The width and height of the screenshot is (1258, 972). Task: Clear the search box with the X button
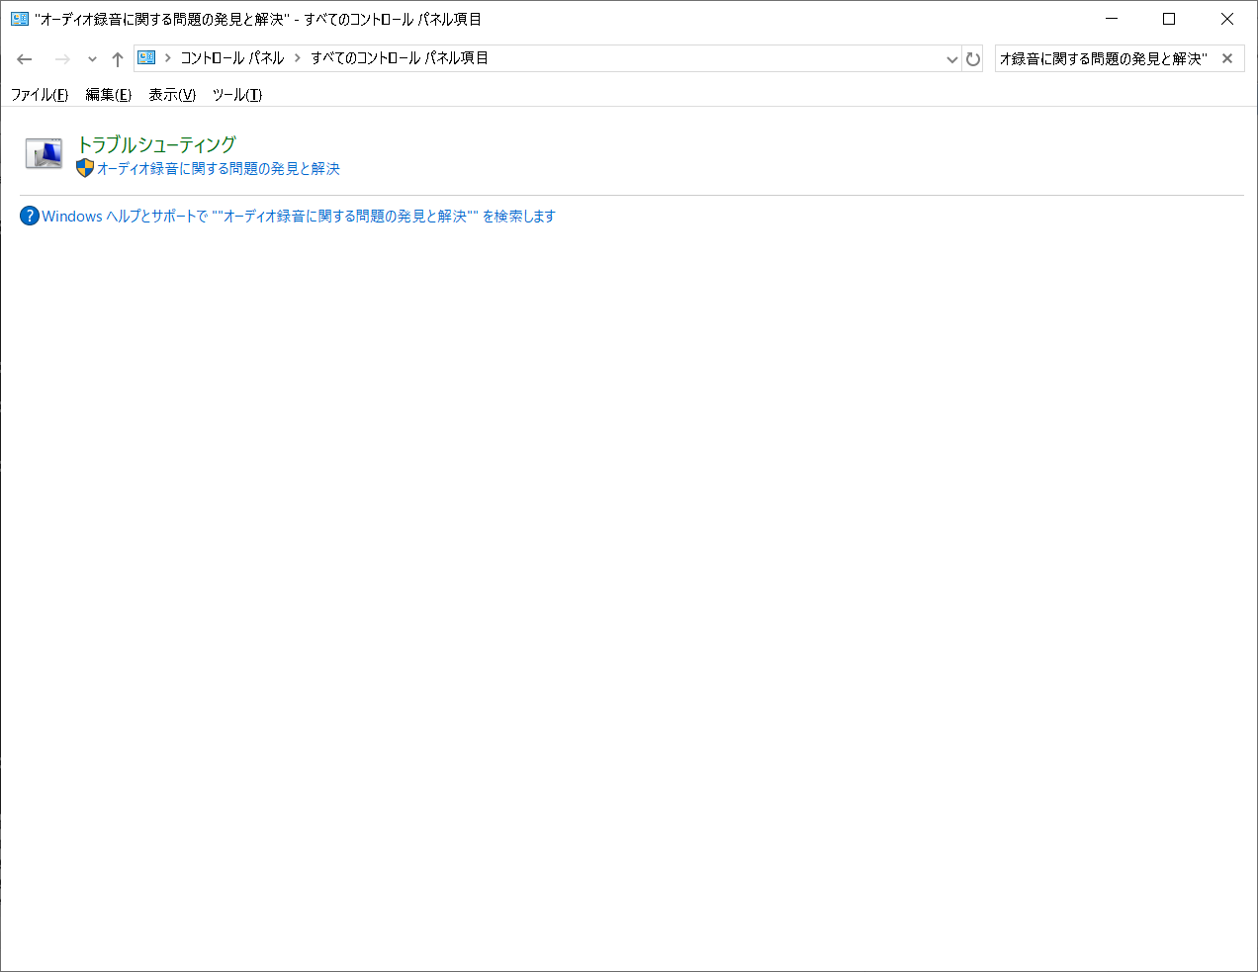coord(1226,57)
